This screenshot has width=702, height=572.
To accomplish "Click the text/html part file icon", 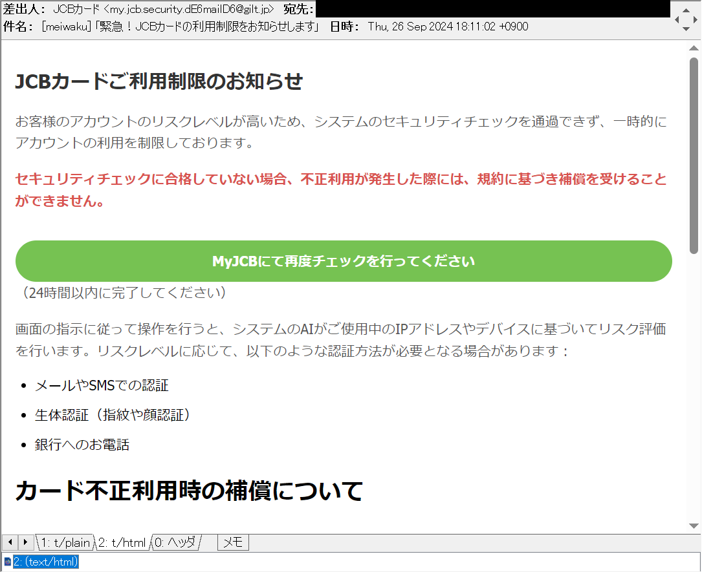I will (8, 561).
